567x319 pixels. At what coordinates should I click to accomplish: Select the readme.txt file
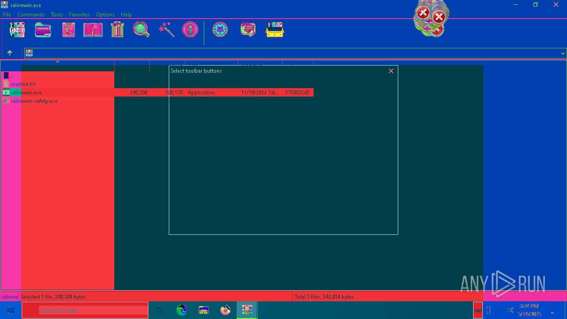coord(23,84)
